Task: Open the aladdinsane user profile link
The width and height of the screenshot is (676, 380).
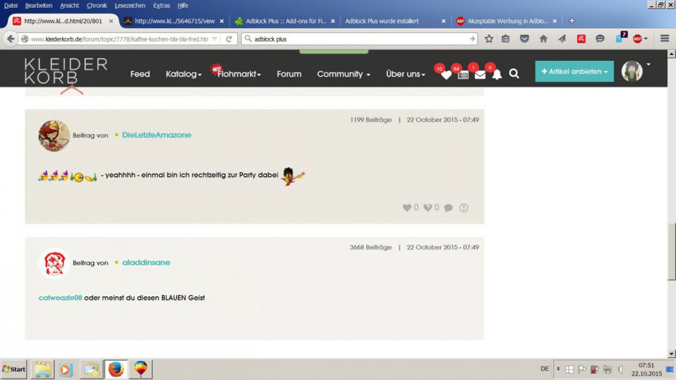Action: coord(146,263)
